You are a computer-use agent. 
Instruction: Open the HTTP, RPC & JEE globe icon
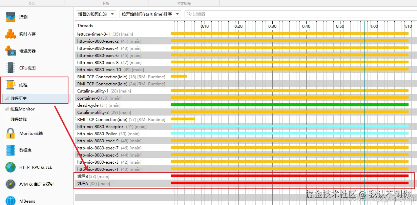point(11,167)
